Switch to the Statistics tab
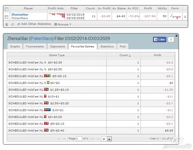 [x=107, y=46]
